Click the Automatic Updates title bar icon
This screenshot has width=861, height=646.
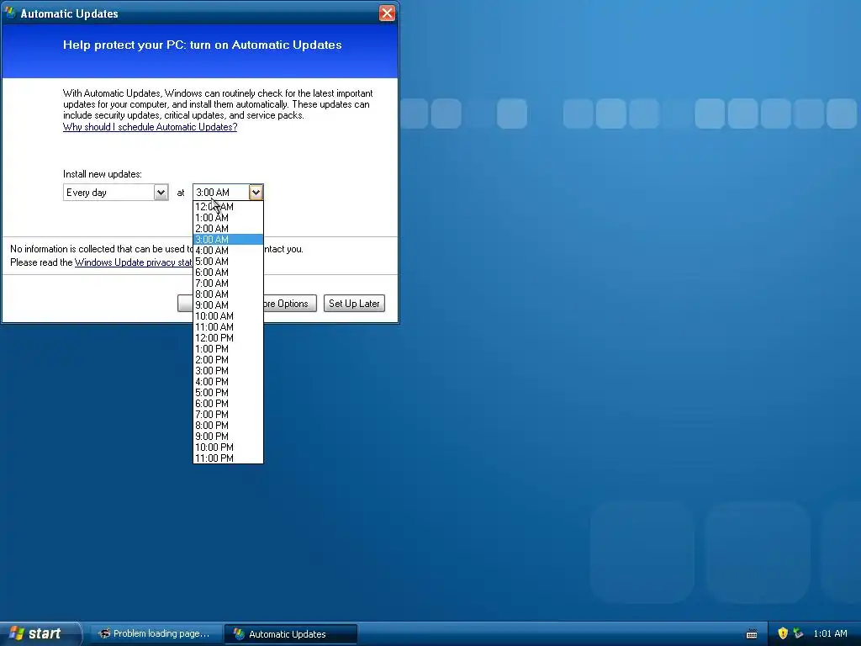coord(10,13)
